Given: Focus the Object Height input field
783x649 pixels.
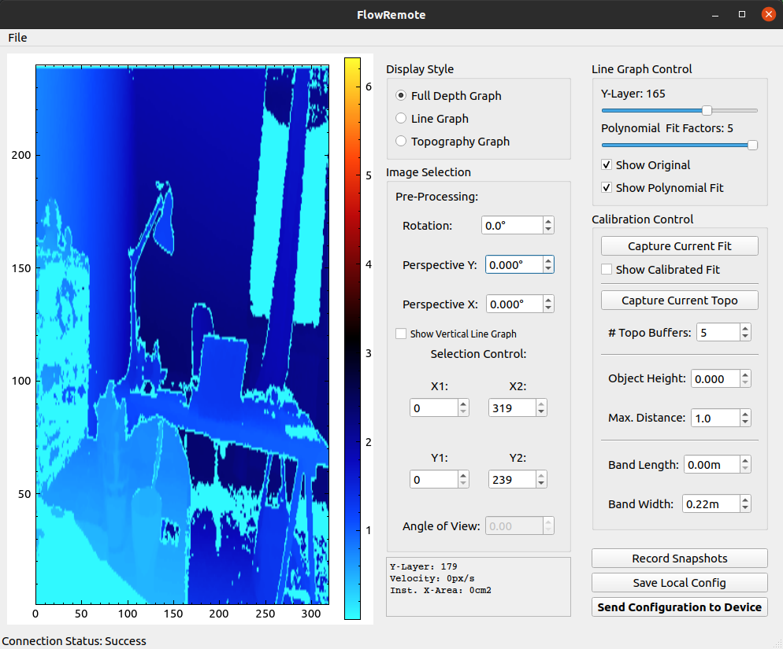Looking at the screenshot, I should click(715, 379).
